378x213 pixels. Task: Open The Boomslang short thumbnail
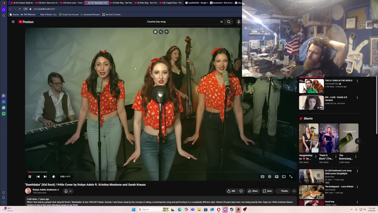tap(349, 138)
